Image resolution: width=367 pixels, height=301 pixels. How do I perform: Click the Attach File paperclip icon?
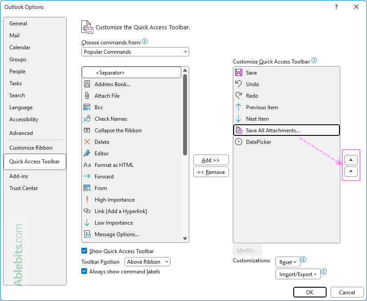click(87, 95)
